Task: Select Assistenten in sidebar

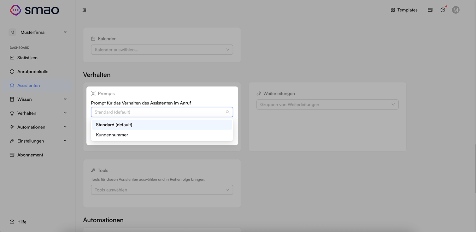Action: coord(38,86)
